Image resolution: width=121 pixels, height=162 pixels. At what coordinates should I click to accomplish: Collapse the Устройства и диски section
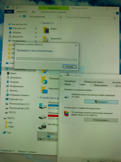pos(38,98)
